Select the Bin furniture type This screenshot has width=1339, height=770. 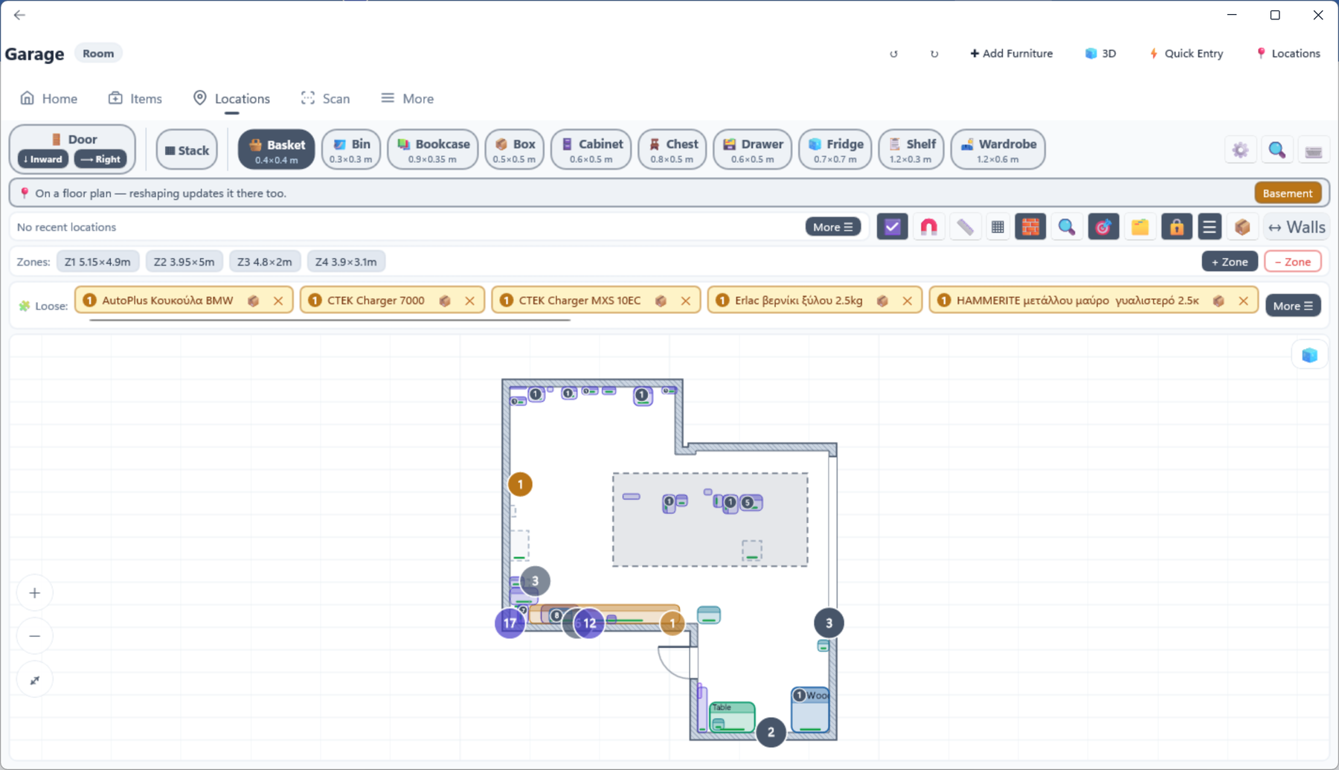tap(351, 150)
